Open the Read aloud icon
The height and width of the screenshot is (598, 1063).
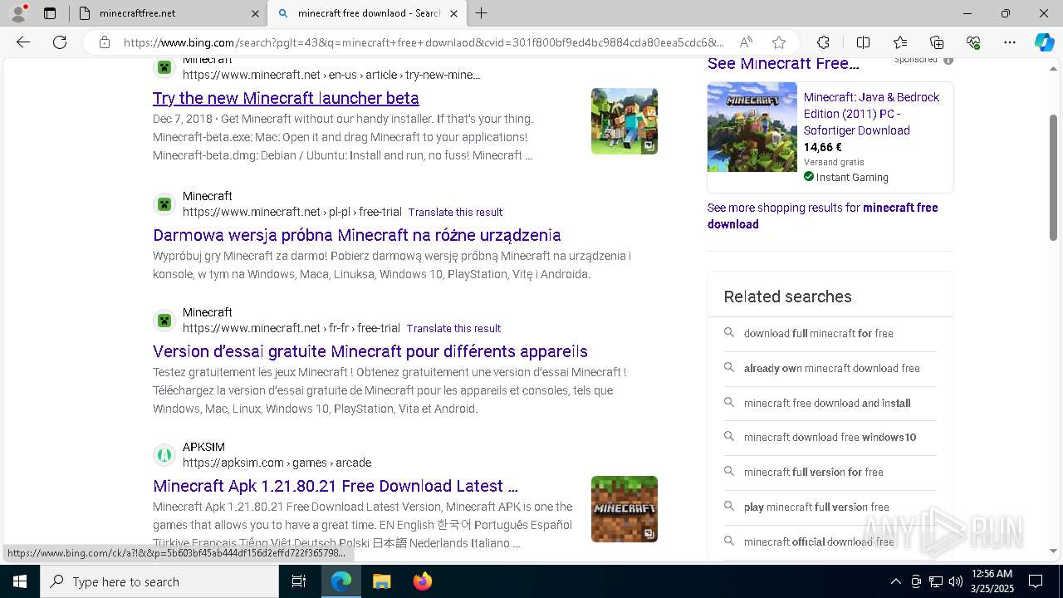tap(746, 42)
